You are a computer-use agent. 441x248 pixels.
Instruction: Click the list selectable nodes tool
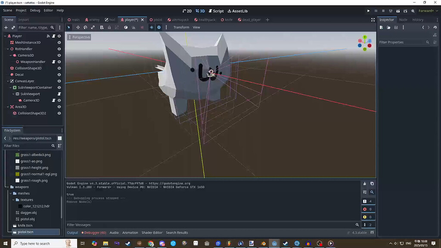click(102, 27)
